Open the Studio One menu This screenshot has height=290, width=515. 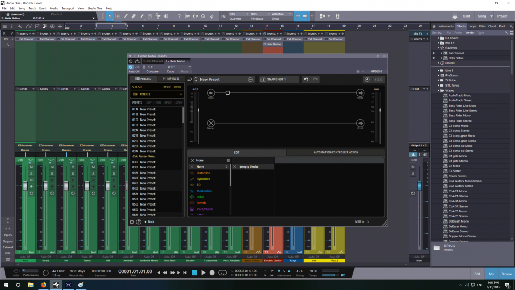(95, 8)
